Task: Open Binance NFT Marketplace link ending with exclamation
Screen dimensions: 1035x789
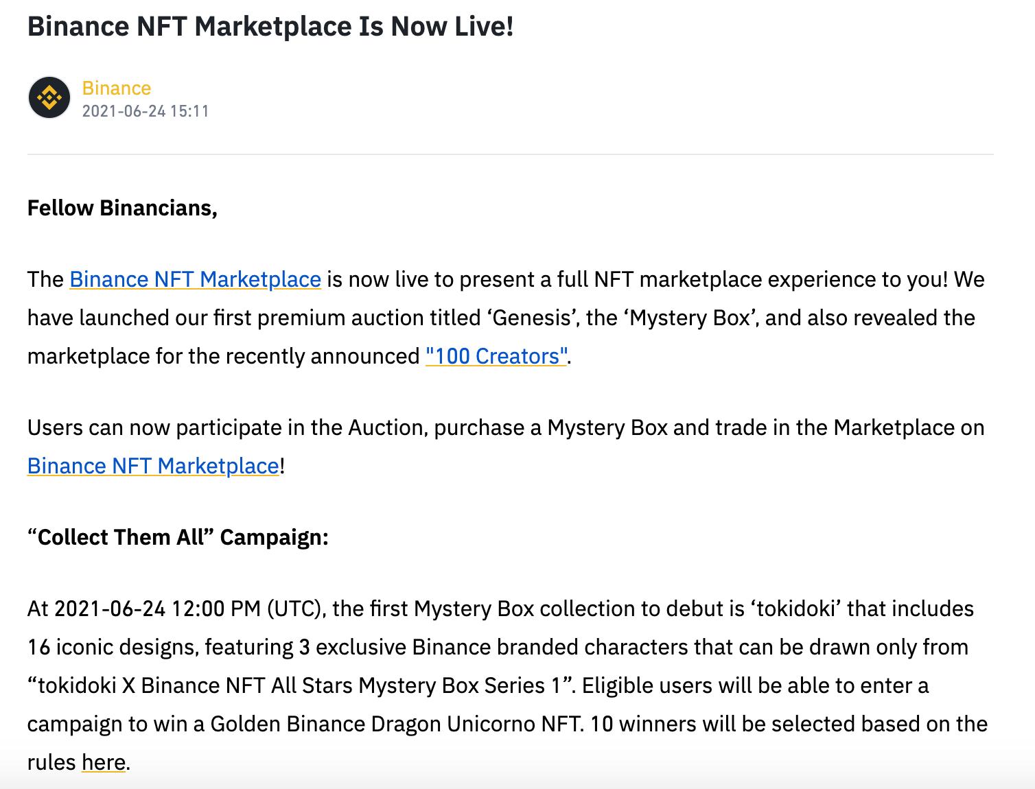Action: tap(153, 467)
